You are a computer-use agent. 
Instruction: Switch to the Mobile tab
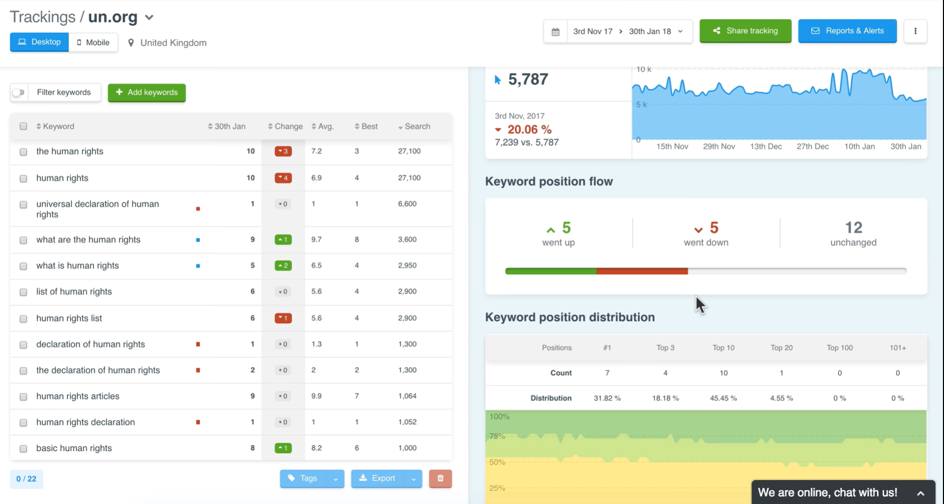(x=93, y=42)
